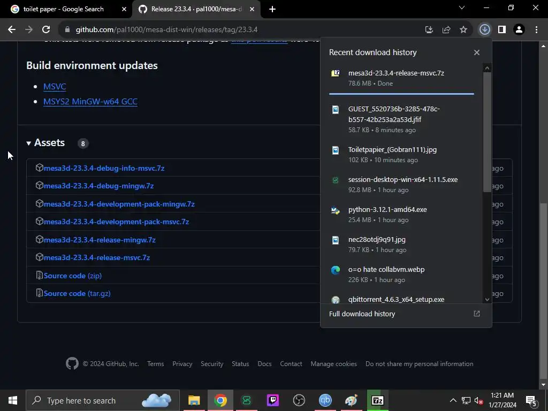Open the Windows Start menu

13,400
